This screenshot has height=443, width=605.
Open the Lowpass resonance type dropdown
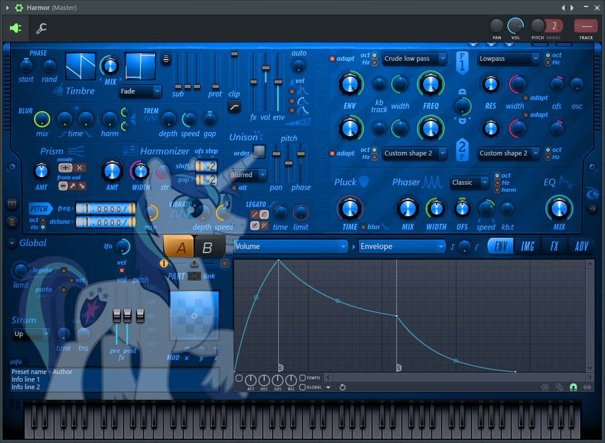tap(508, 58)
